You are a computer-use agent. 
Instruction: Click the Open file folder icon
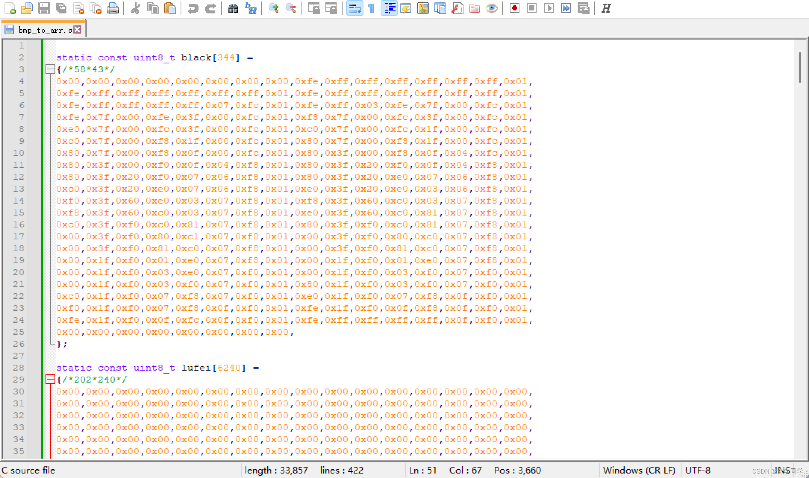tap(26, 8)
